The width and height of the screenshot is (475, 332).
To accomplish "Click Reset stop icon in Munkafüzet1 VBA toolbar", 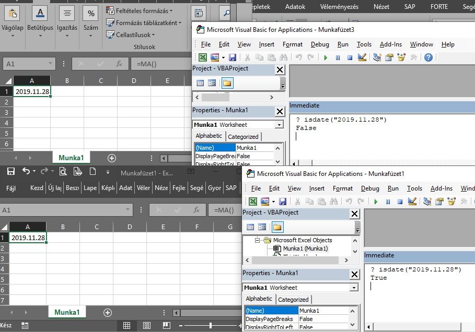I will coord(400,201).
